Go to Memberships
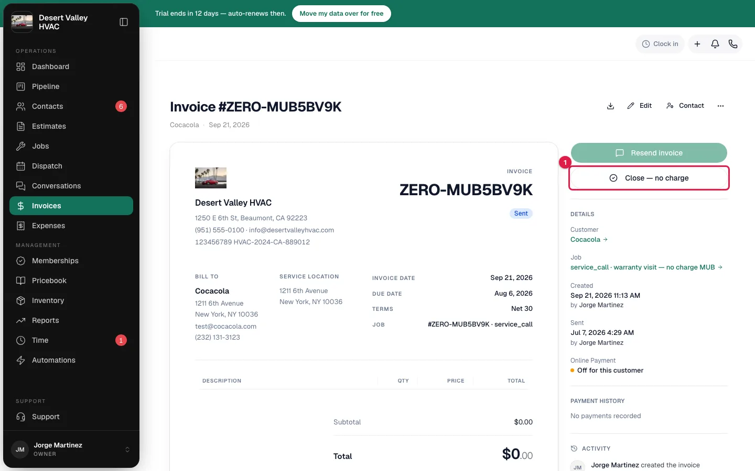Image resolution: width=755 pixels, height=471 pixels. [71, 261]
